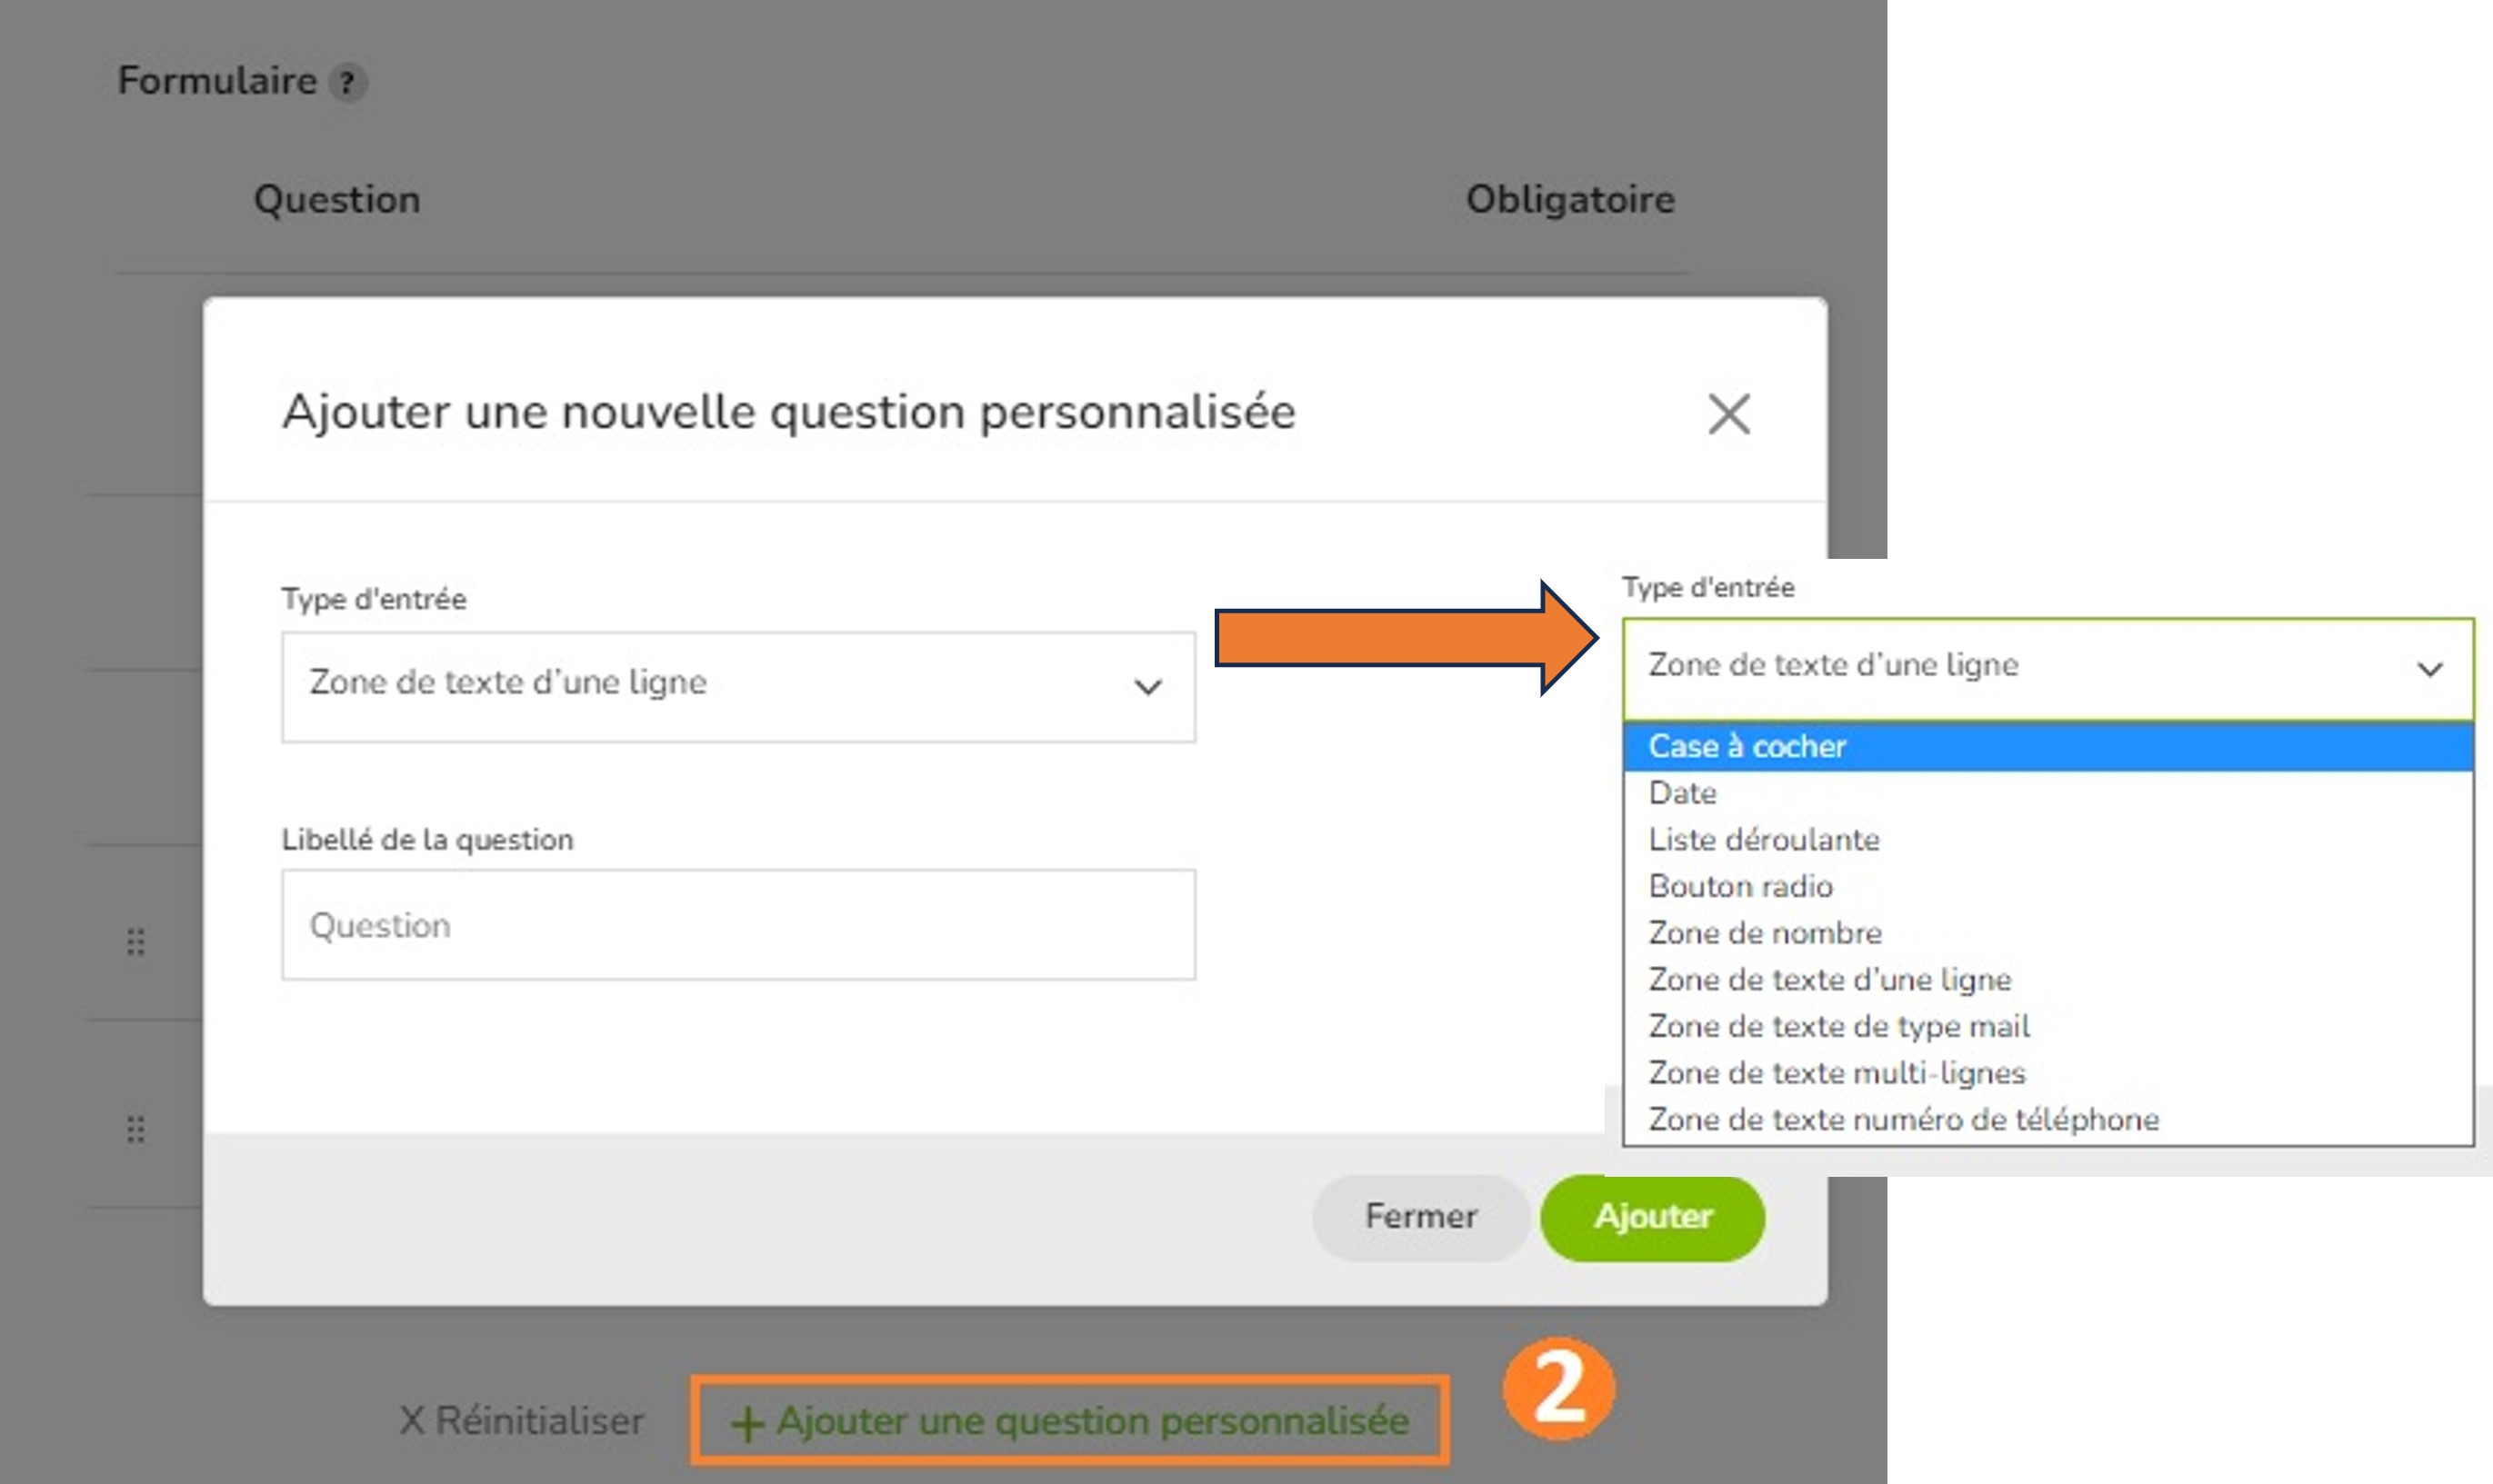Click the Fermer button

[x=1420, y=1217]
